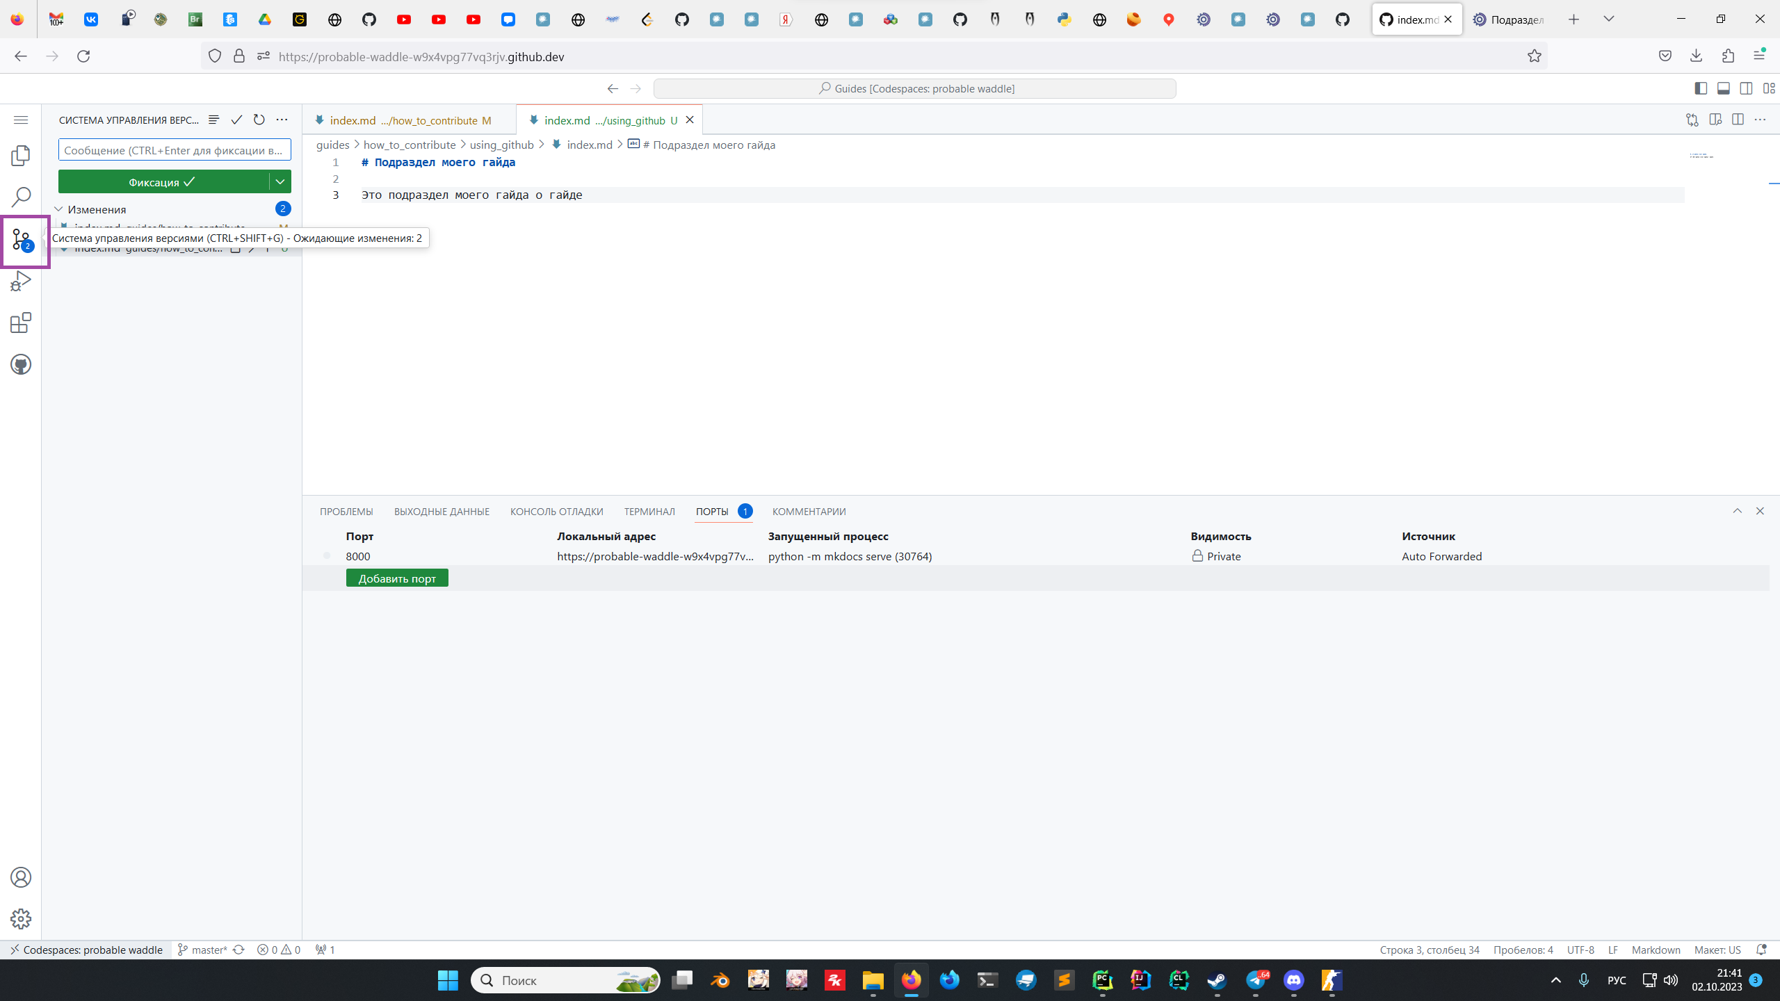Open dropdown arrow next to Фиксация button
Image resolution: width=1780 pixels, height=1001 pixels.
[280, 181]
